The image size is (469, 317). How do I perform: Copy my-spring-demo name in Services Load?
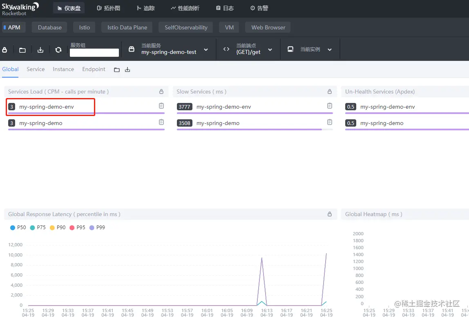click(161, 122)
